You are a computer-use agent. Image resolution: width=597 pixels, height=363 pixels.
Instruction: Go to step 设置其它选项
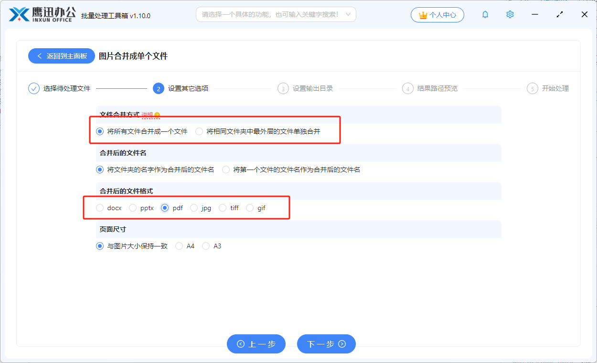coord(188,88)
